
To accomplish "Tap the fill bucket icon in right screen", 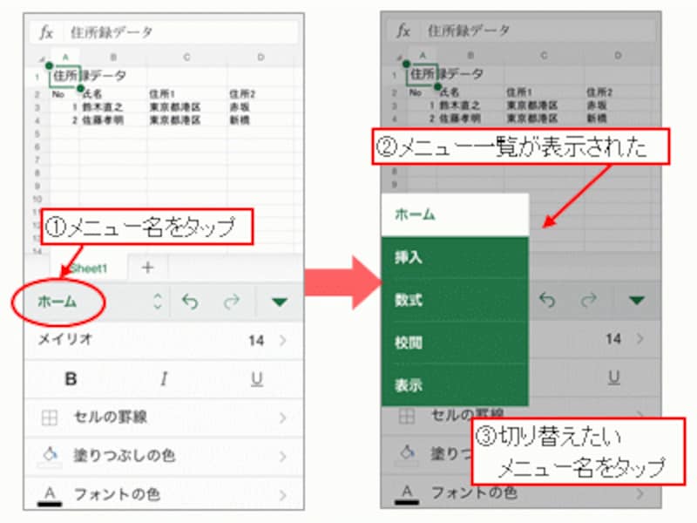I will (x=408, y=453).
